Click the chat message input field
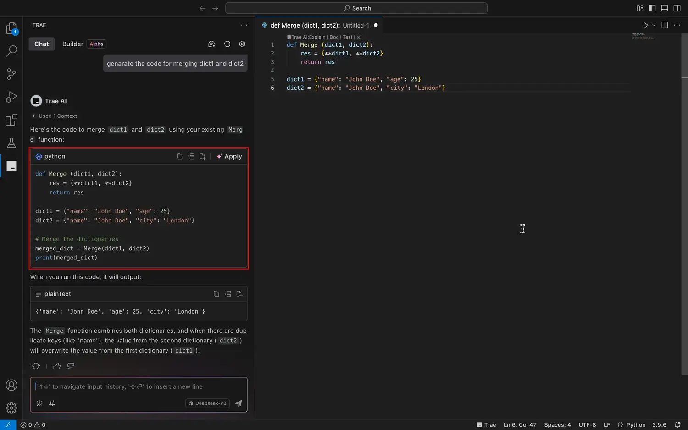This screenshot has width=688, height=430. point(138,386)
